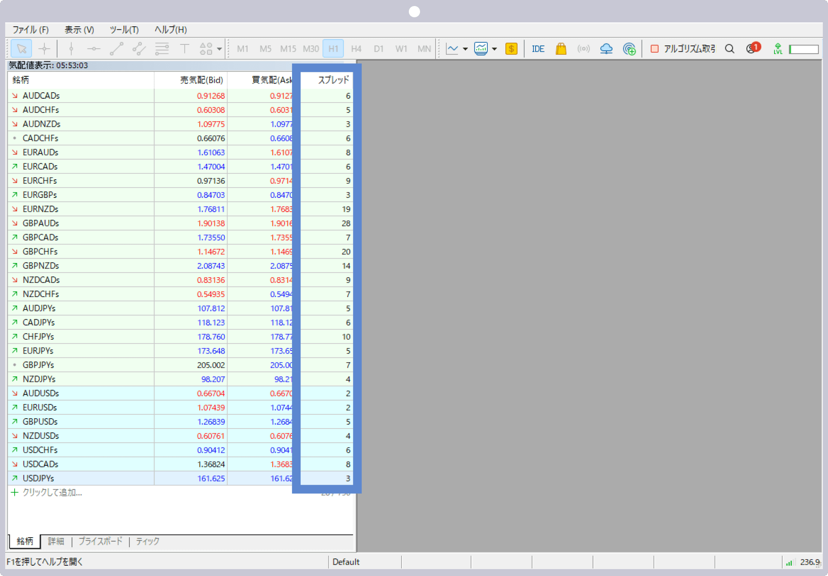Image resolution: width=828 pixels, height=576 pixels.
Task: Select the EURUSDs symbol row
Action: [x=180, y=407]
